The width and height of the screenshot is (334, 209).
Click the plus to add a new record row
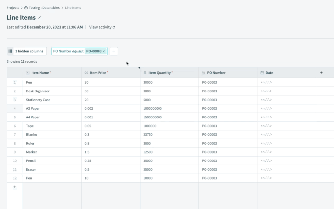click(x=15, y=187)
